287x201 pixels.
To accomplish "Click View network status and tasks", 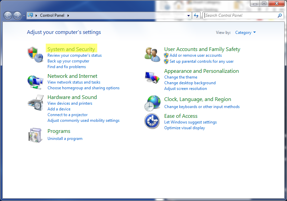I will (74, 82).
